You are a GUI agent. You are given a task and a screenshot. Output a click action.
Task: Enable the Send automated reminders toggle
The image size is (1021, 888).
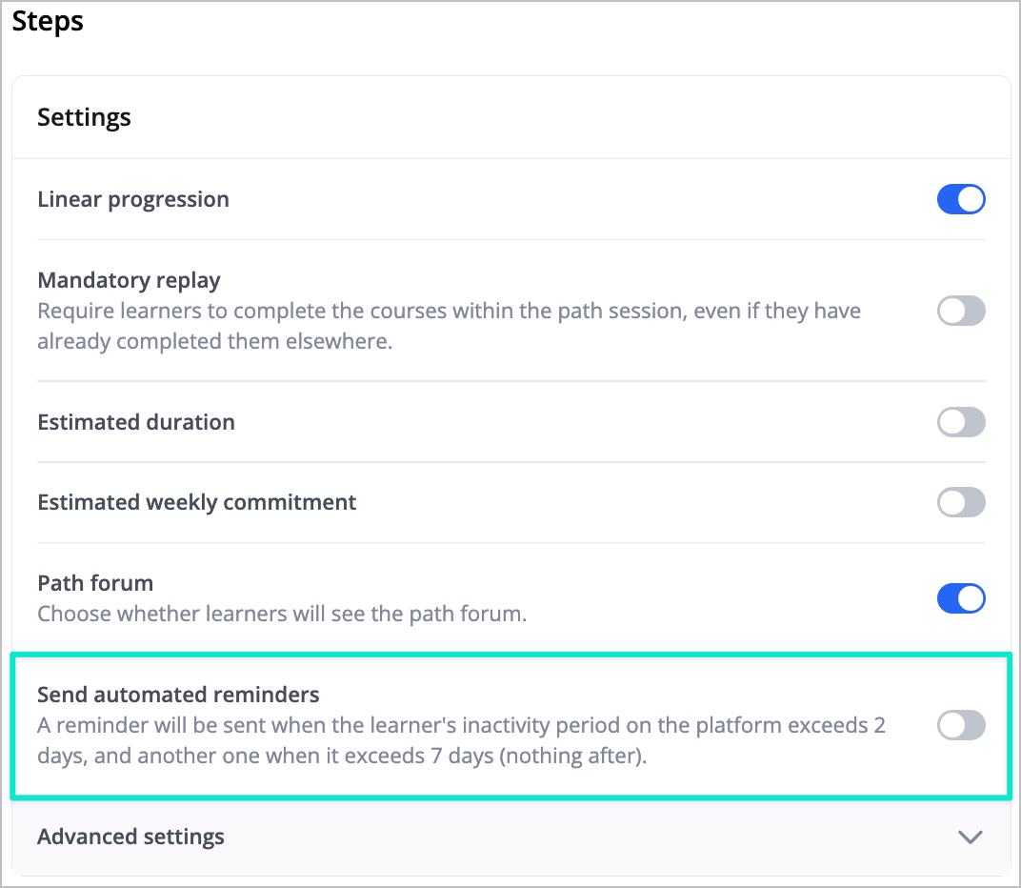coord(961,725)
